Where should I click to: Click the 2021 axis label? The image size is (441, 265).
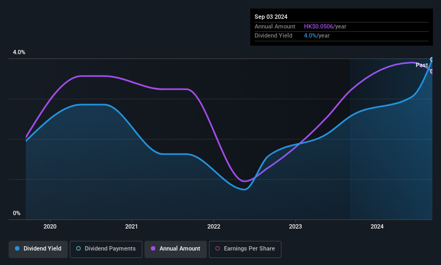tap(132, 226)
